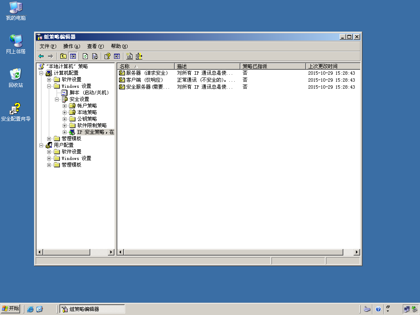Click the Up one level folder icon
The width and height of the screenshot is (420, 315).
(63, 56)
